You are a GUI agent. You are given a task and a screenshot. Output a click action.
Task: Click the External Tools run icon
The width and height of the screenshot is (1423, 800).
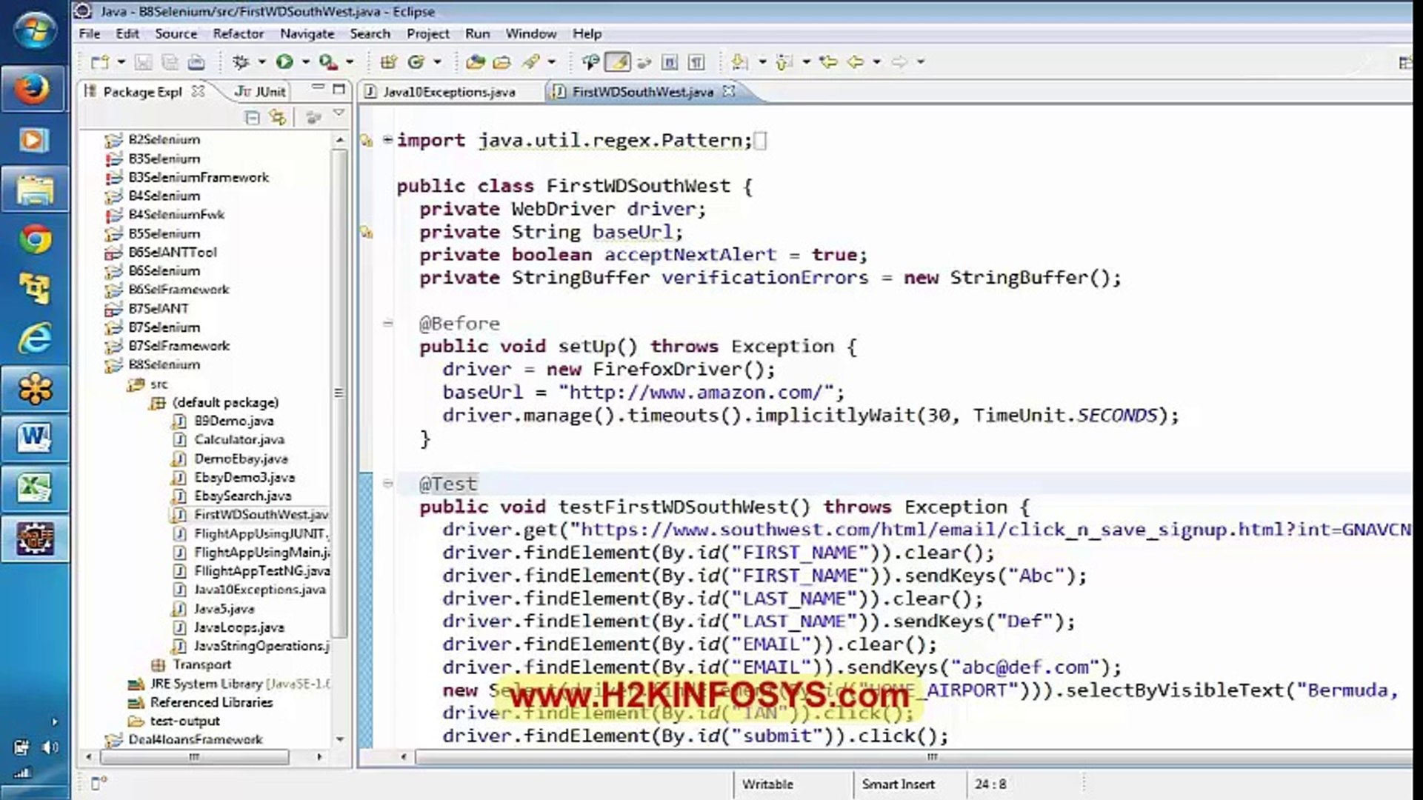[x=328, y=62]
